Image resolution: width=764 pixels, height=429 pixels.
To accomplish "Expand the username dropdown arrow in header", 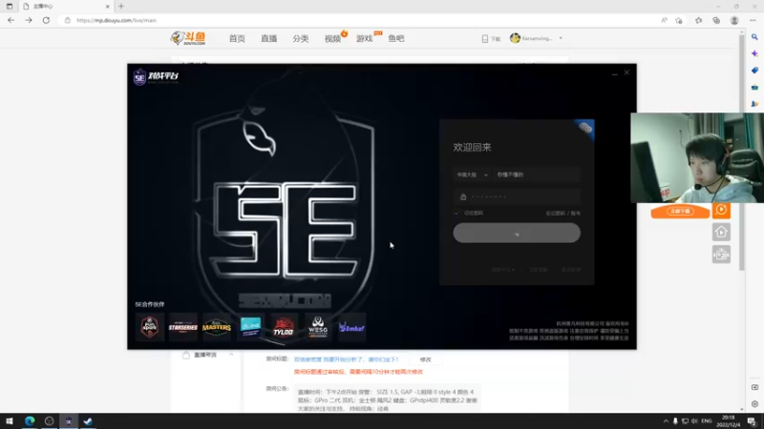I will [x=561, y=38].
